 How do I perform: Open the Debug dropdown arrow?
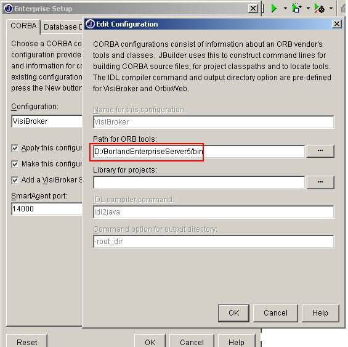coord(309,9)
